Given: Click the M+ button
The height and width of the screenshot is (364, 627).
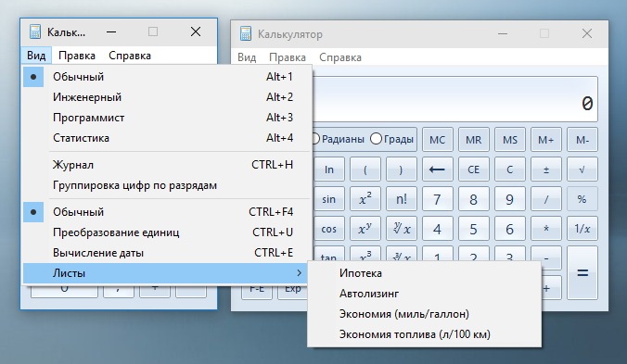Looking at the screenshot, I should pyautogui.click(x=545, y=140).
